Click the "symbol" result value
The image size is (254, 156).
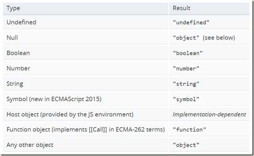pyautogui.click(x=186, y=99)
